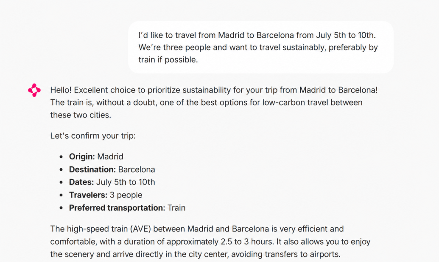Screen dimensions: 439x262
Task: Click the word "Madrid" in the Origin line
Action: click(x=110, y=156)
